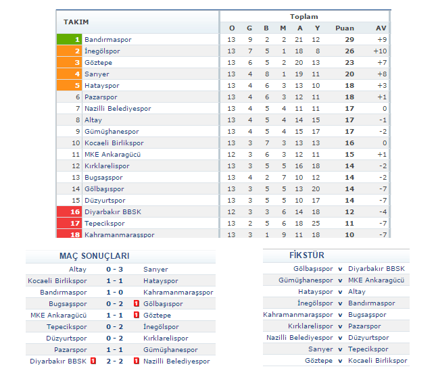This screenshot has width=436, height=375.
Task: Open the Altay 0 - 3 Sarıyer score
Action: [x=114, y=269]
